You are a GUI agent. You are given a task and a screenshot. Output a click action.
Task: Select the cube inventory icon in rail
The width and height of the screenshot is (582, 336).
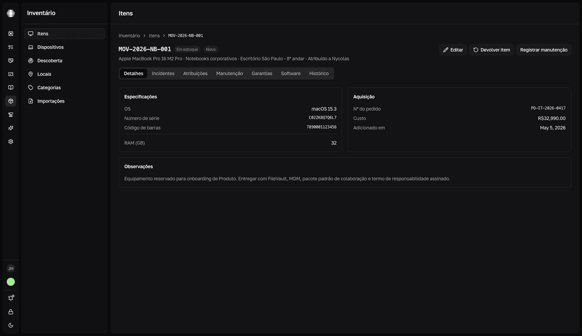11,101
